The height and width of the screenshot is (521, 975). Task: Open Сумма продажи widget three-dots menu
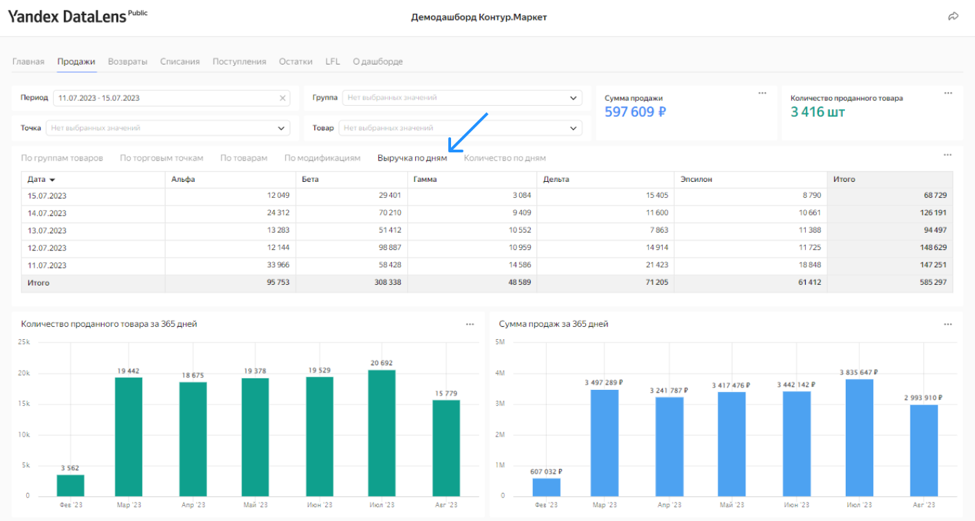tap(762, 93)
